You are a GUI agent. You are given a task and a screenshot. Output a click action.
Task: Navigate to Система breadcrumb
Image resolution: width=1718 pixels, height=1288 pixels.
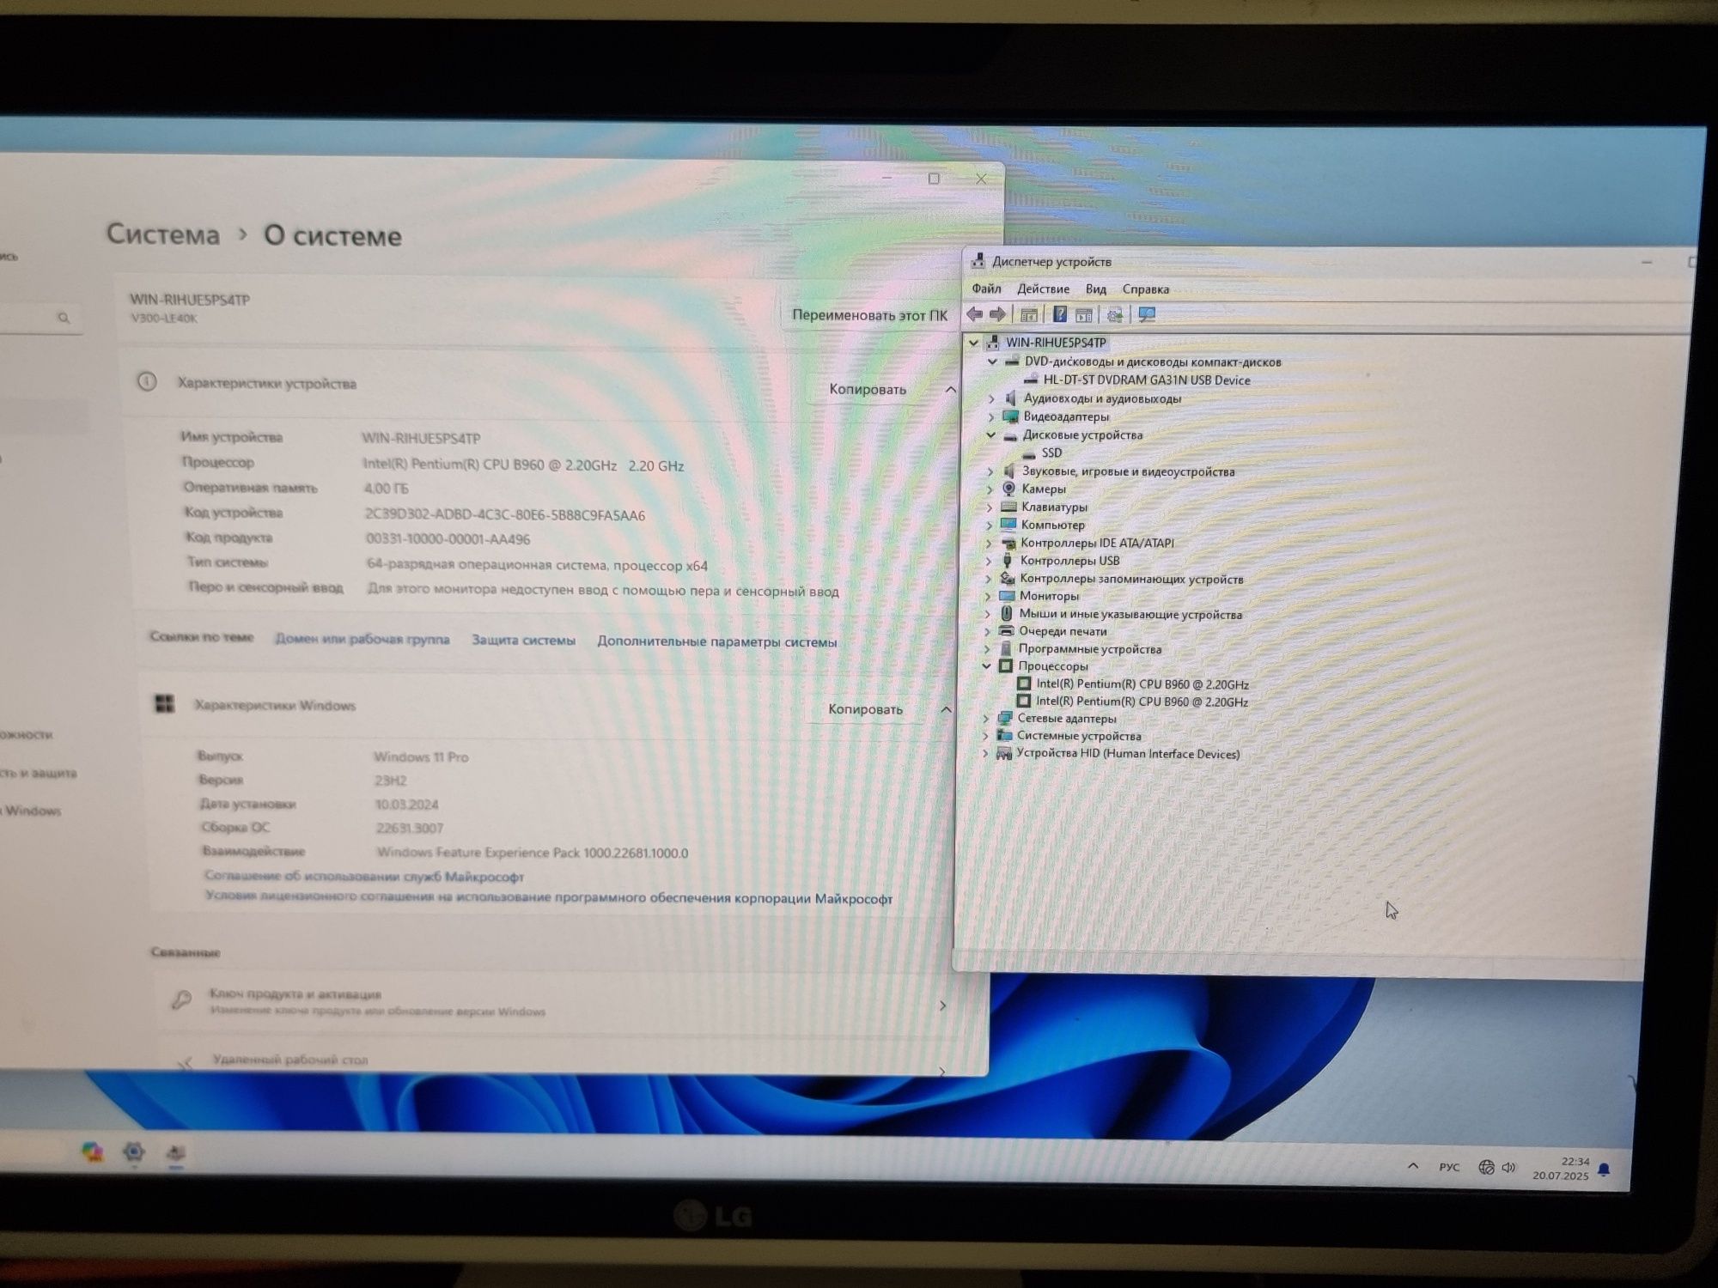pos(163,234)
